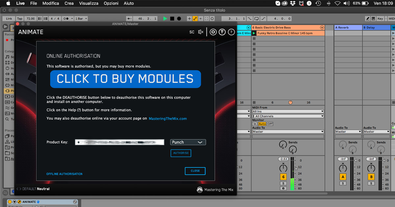
Task: Click the -2.53 peak level value
Action: click(x=283, y=159)
